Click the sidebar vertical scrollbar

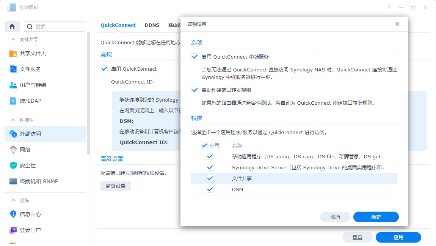pyautogui.click(x=89, y=94)
